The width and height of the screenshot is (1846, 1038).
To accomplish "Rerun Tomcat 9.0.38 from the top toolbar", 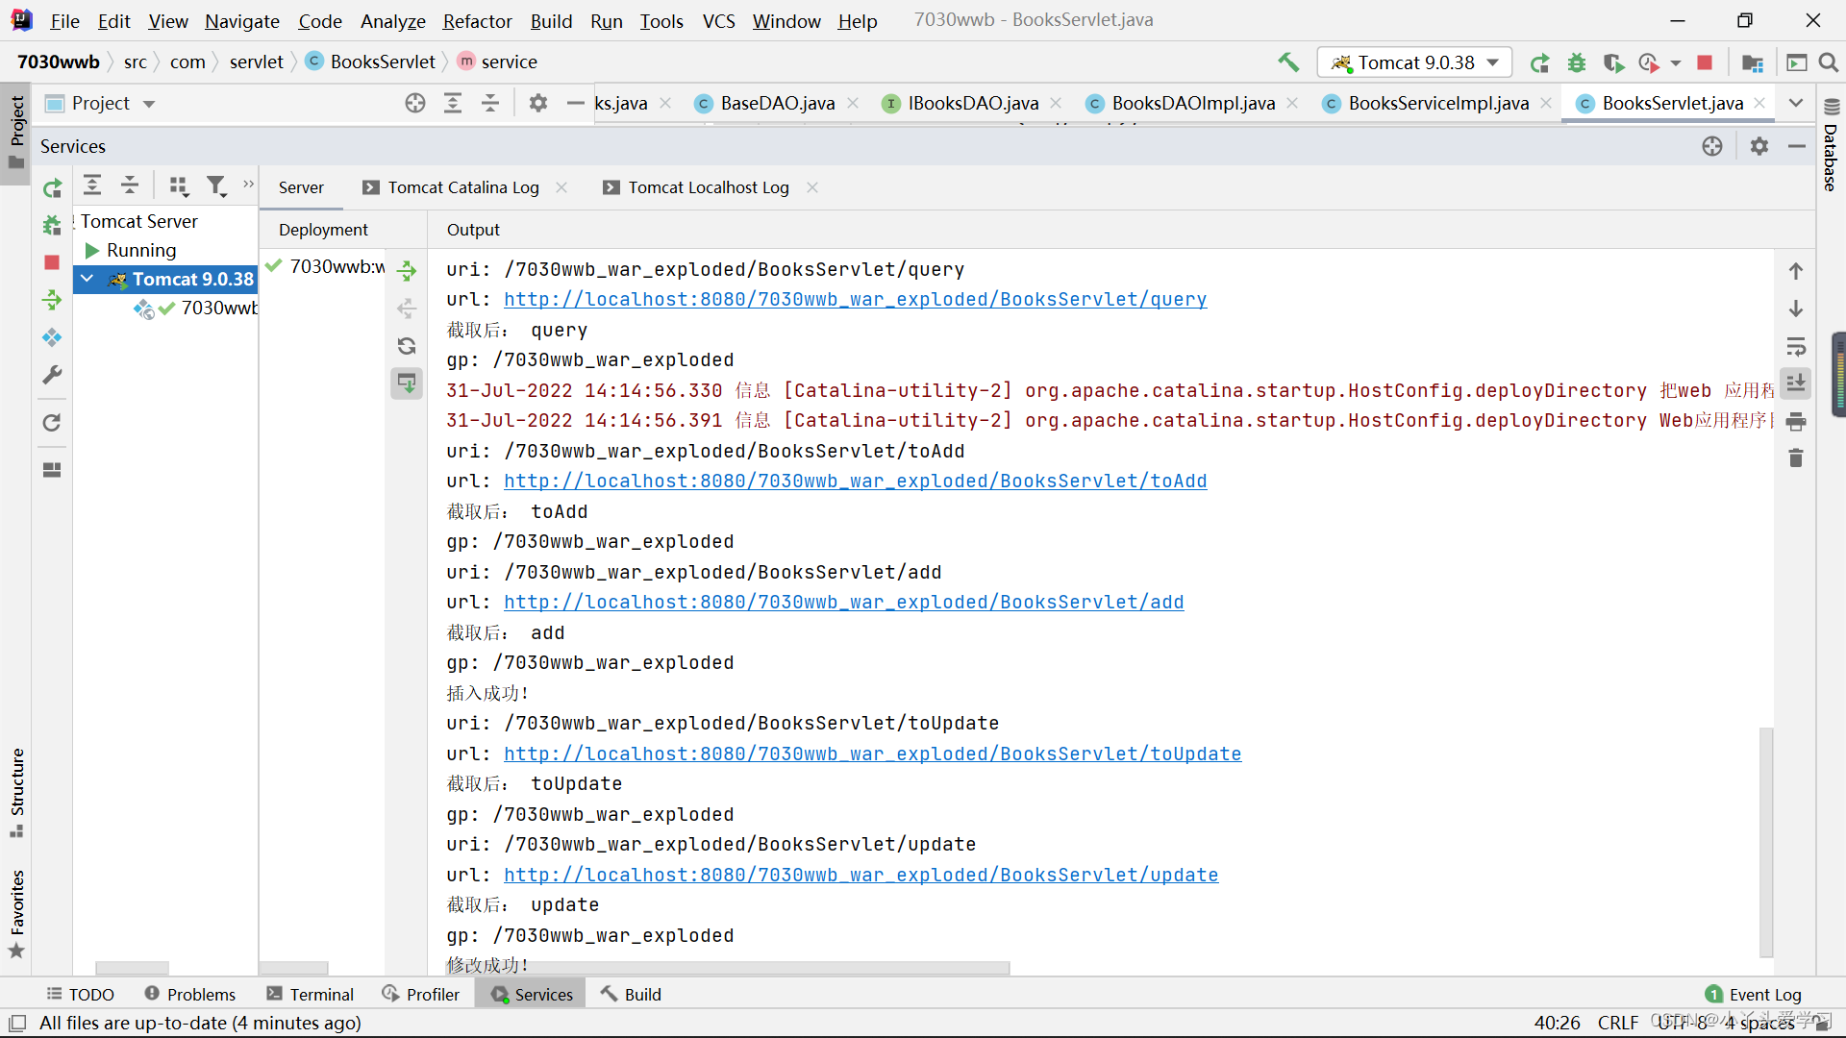I will (1539, 62).
